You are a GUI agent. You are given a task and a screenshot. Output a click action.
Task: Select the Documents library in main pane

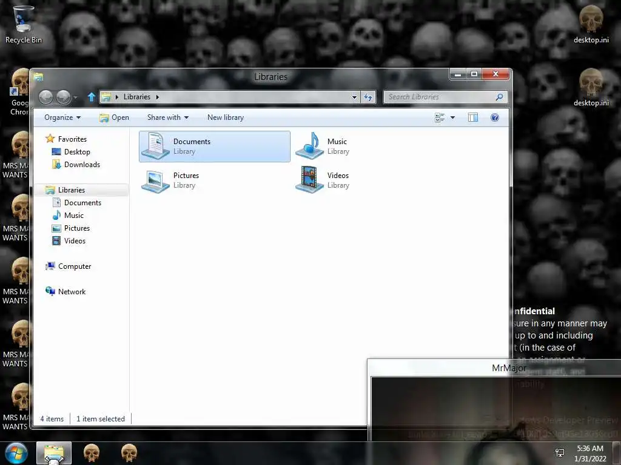(x=214, y=147)
